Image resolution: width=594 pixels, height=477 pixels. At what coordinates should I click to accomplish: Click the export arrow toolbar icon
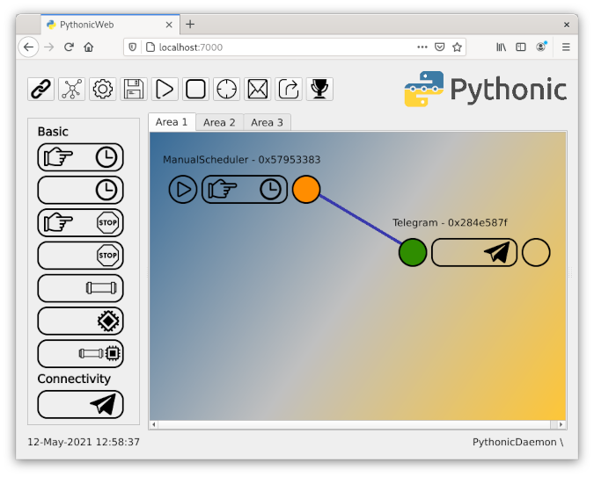[288, 89]
